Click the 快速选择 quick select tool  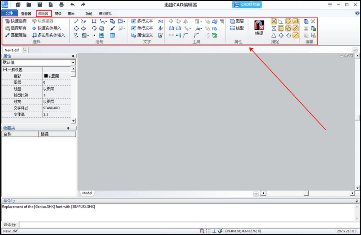tap(16, 21)
